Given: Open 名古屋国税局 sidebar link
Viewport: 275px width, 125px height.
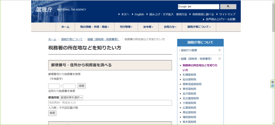Looking at the screenshot, I should coord(191,98).
